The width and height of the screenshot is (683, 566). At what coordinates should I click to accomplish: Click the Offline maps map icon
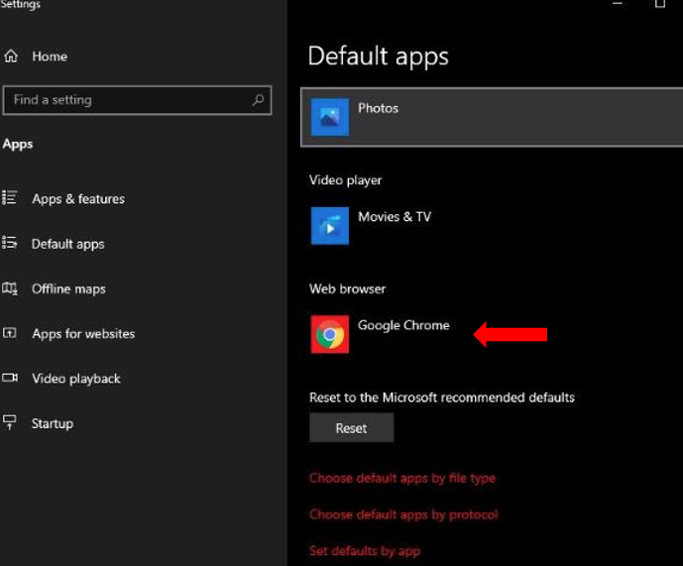(x=10, y=288)
